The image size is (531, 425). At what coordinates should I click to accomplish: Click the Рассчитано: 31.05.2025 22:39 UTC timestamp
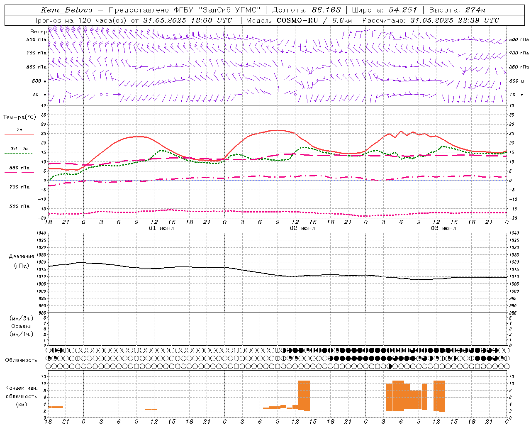pos(431,20)
